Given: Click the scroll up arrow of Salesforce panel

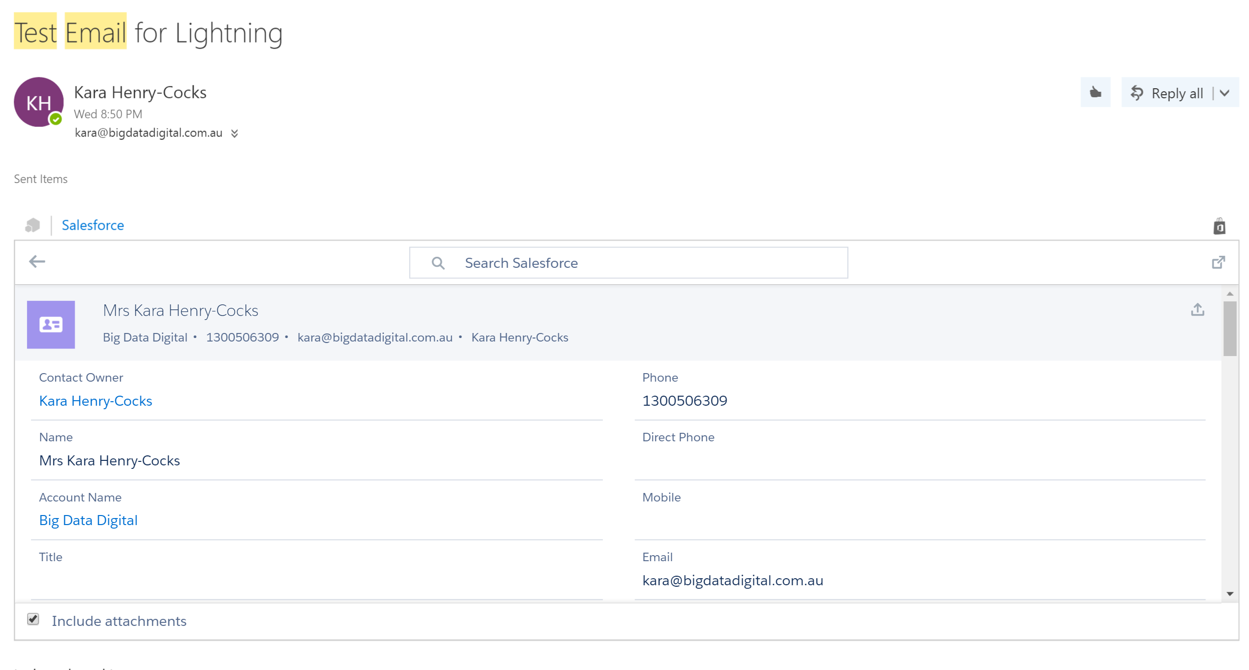Looking at the screenshot, I should [1230, 294].
